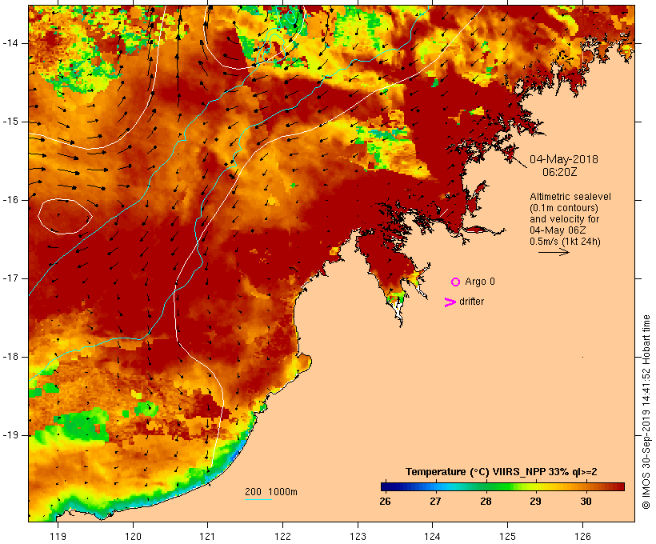
Task: Click the latitude label -19
Action: click(10, 435)
